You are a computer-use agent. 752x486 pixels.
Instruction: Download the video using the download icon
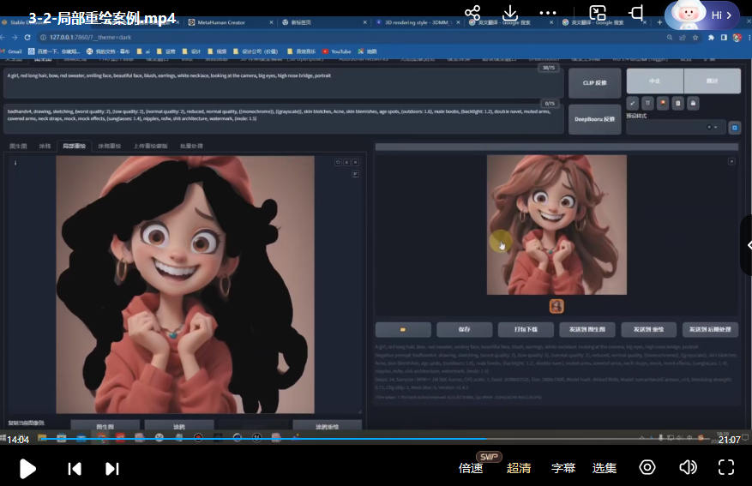coord(510,13)
